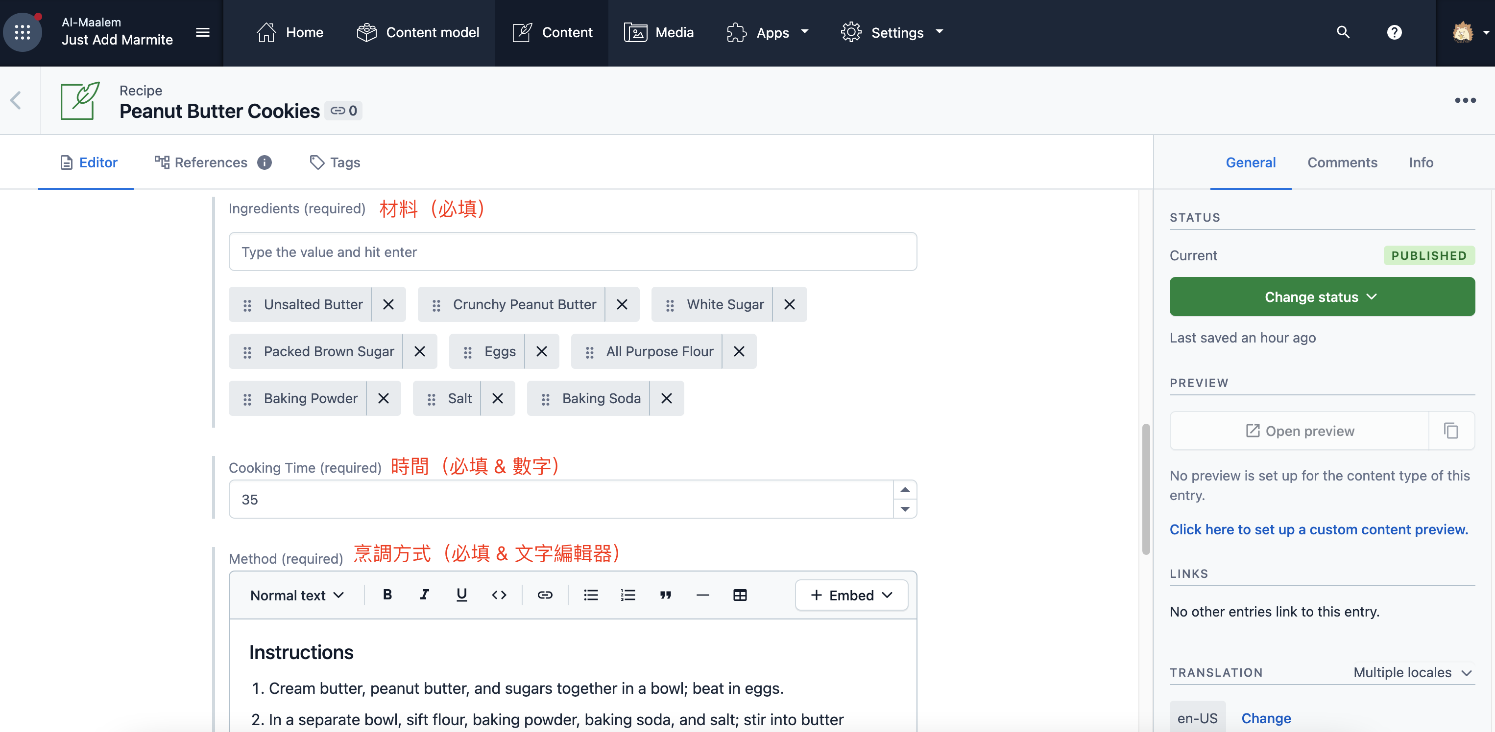
Task: Copy the preview URL icon
Action: [x=1451, y=431]
